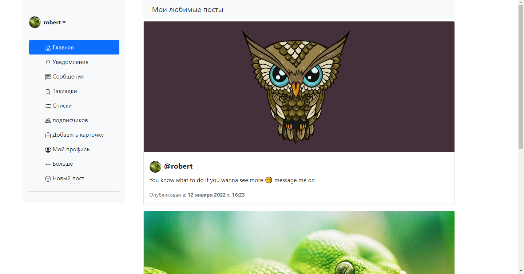The width and height of the screenshot is (524, 274).
Task: Click the robert avatar in the sidebar
Action: [35, 22]
